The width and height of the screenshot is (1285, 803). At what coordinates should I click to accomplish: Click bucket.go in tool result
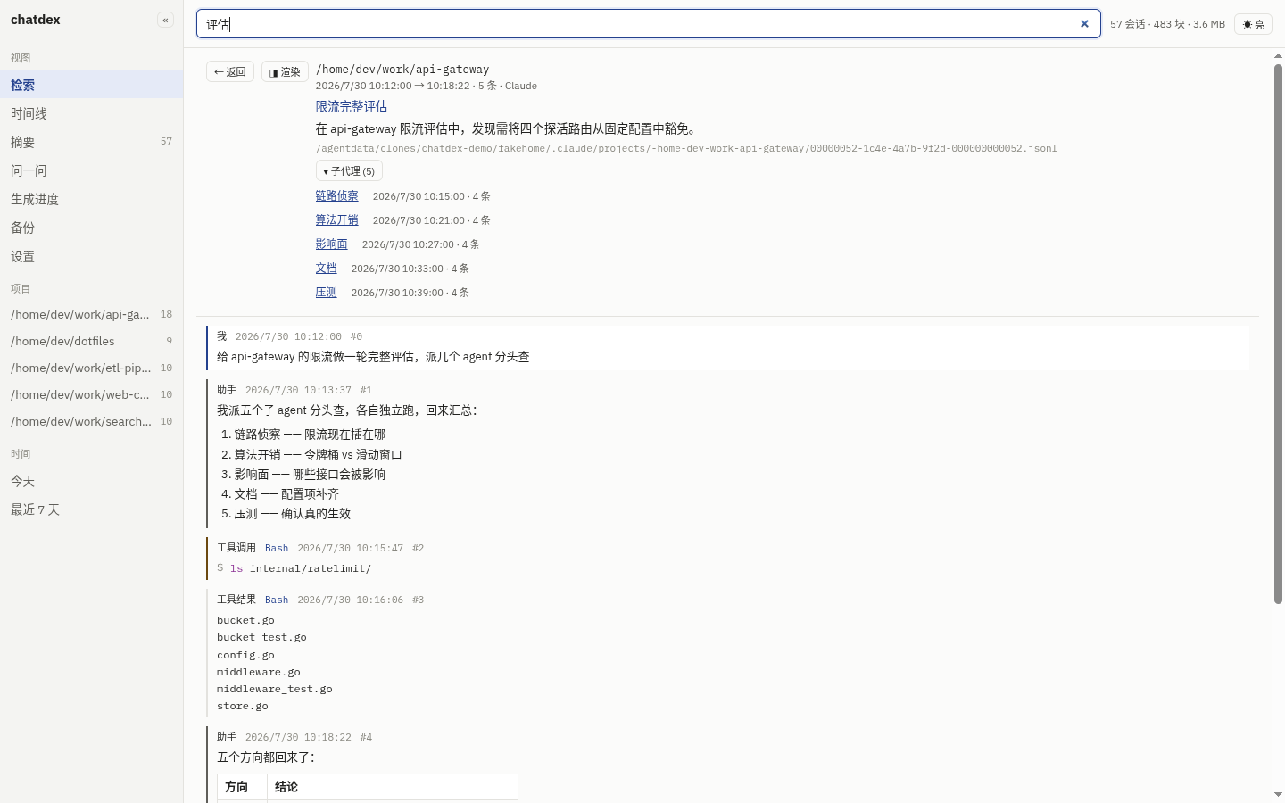(245, 620)
